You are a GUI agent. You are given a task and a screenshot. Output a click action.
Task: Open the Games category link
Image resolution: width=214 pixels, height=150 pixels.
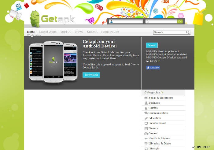(153, 133)
